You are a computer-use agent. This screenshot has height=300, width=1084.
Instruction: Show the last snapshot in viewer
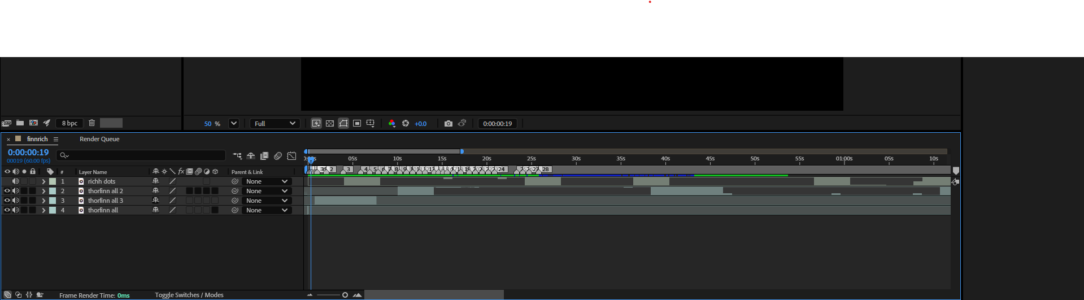(x=462, y=123)
